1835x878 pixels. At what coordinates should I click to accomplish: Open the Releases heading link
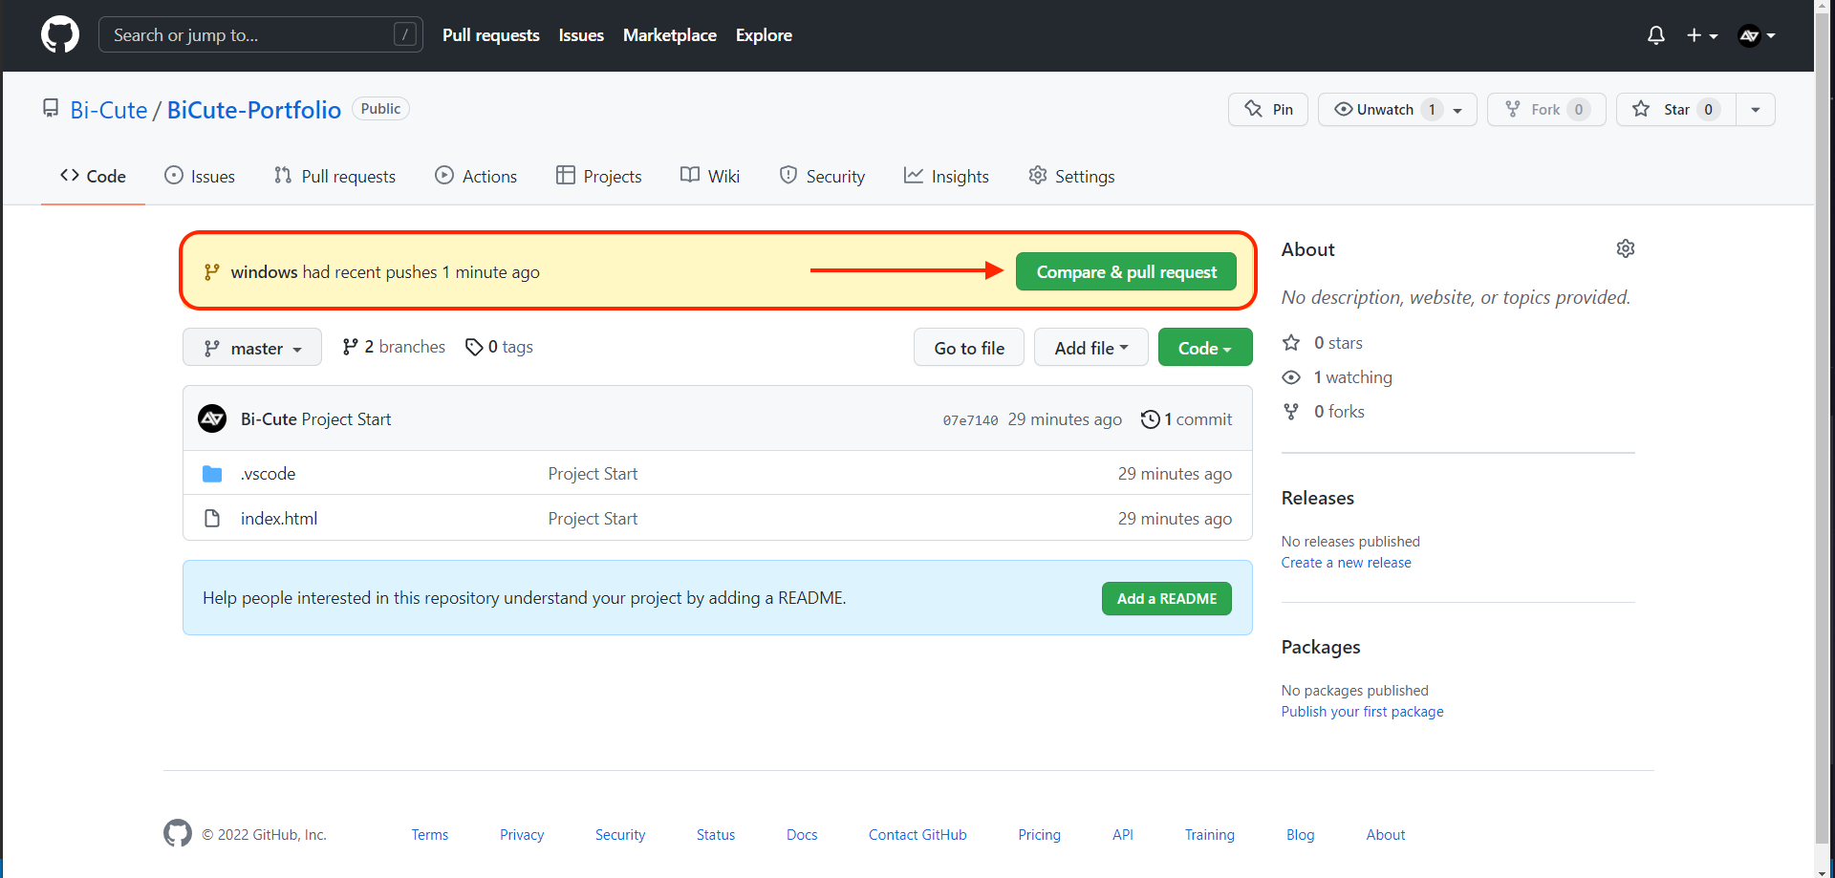pyautogui.click(x=1318, y=498)
